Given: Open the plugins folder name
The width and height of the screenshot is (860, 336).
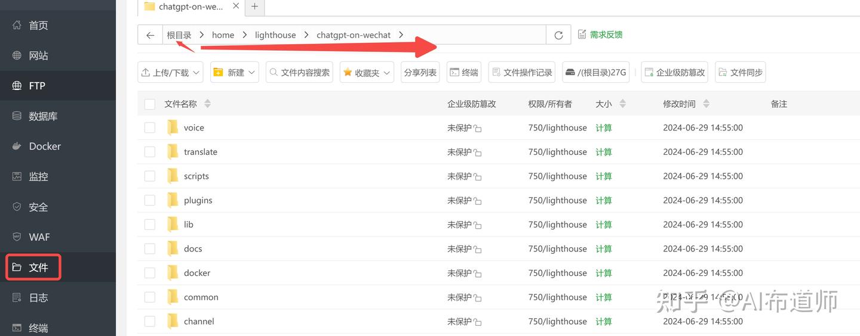Looking at the screenshot, I should click(198, 200).
